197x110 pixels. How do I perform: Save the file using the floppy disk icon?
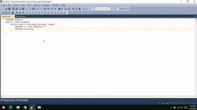pos(10,9)
